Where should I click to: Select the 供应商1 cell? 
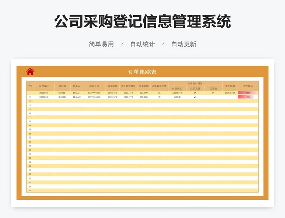(62, 93)
